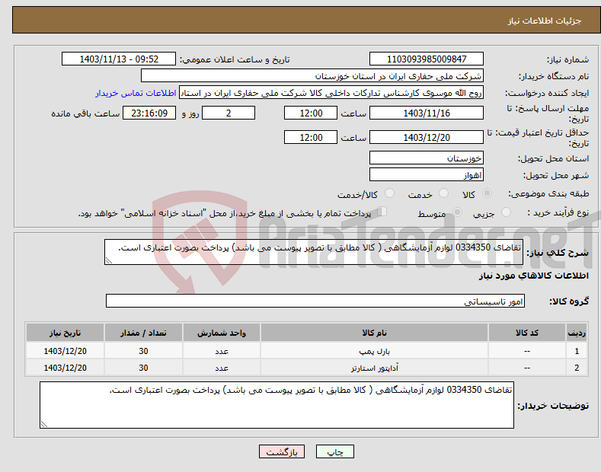Select the متوسط purchase type radio
The width and height of the screenshot is (601, 472).
[457, 212]
